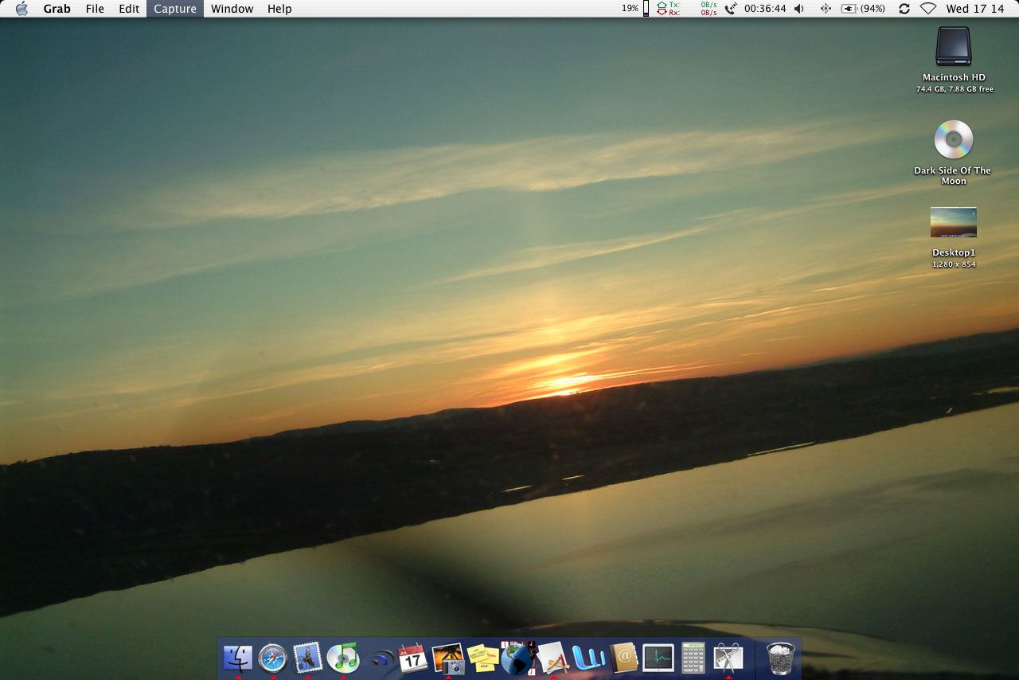Screen dimensions: 1019x680
Task: Click the sync arrows status icon
Action: (x=904, y=9)
